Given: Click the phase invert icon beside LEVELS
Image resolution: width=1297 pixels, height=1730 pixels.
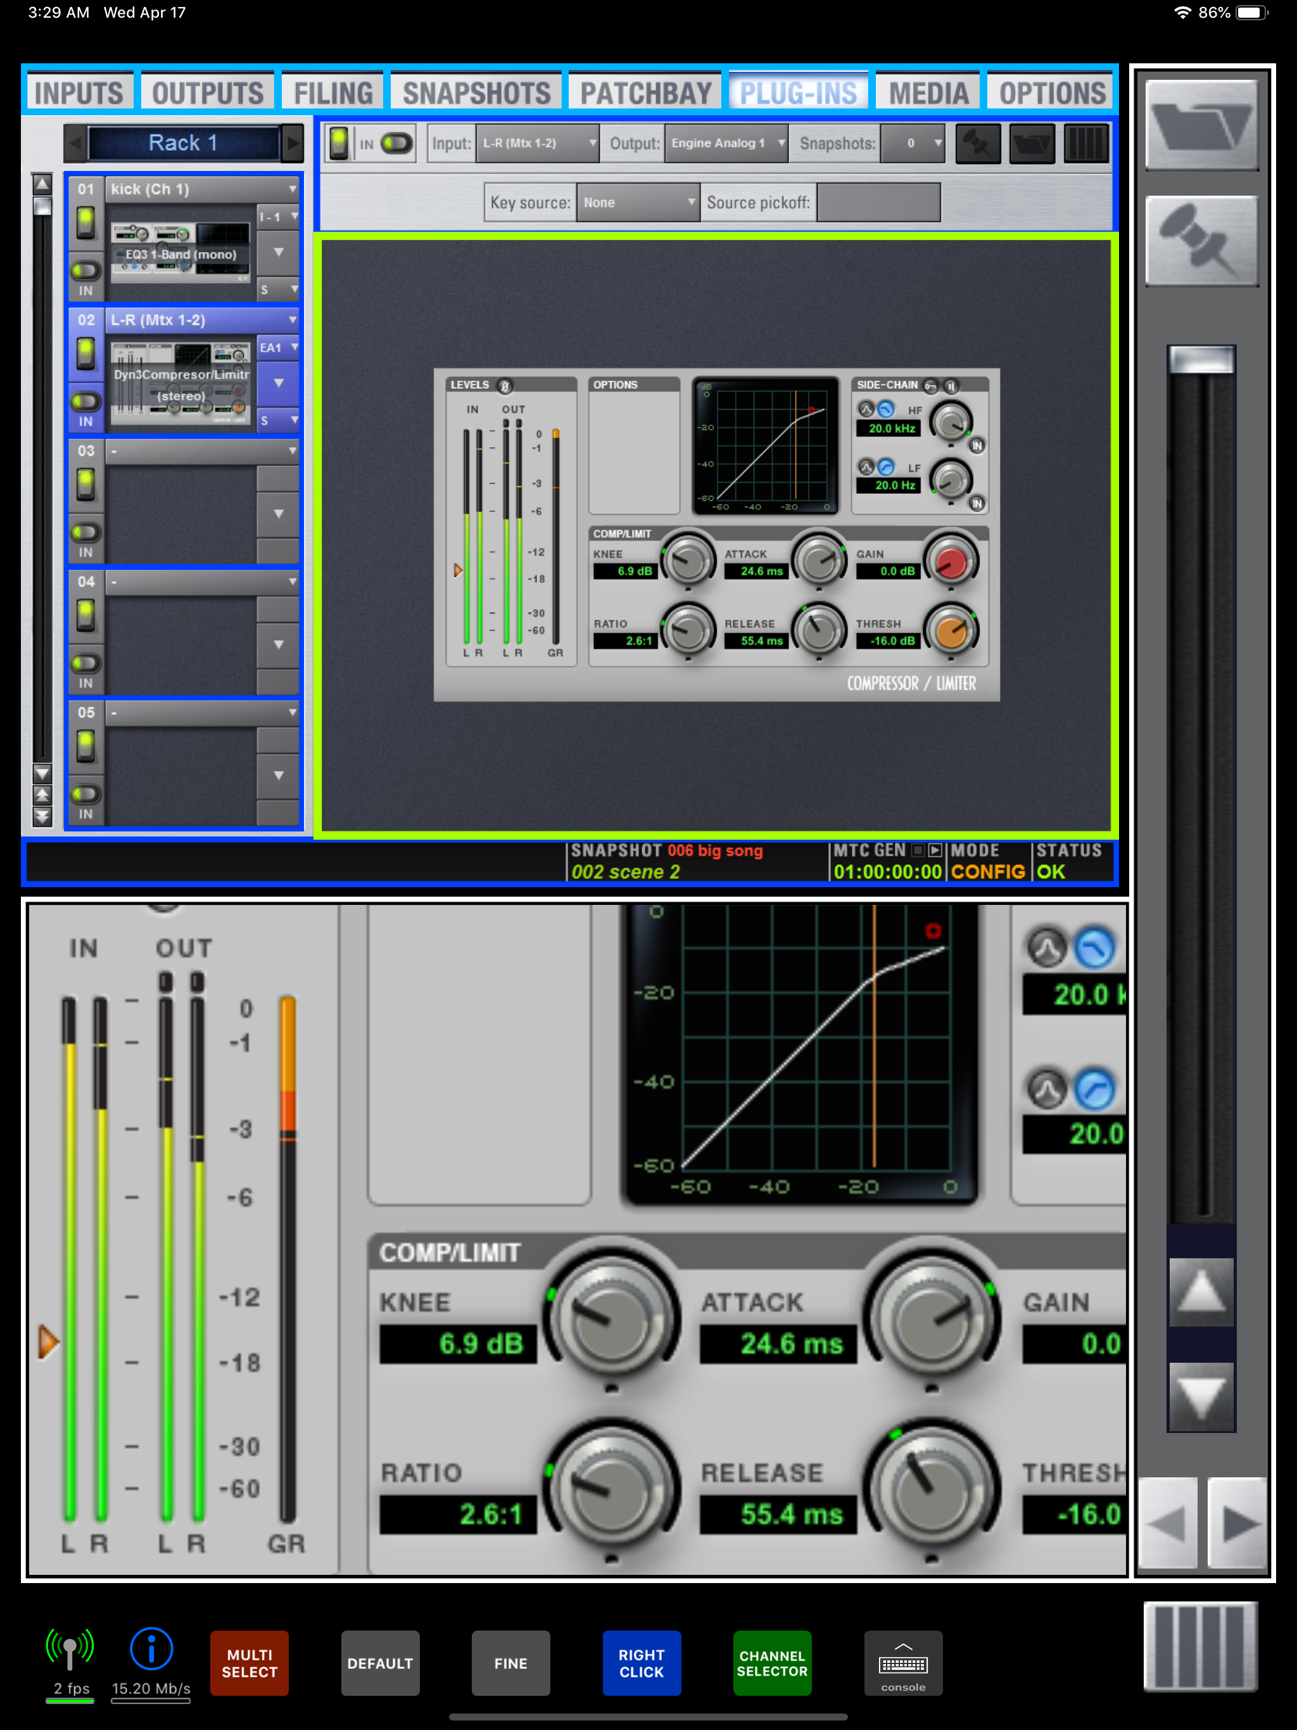Looking at the screenshot, I should tap(505, 386).
